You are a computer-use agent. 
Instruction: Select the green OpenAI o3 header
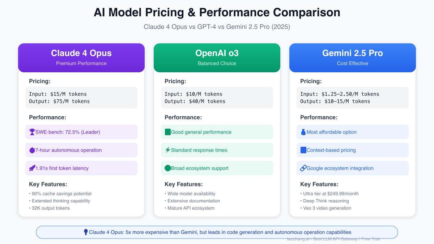pos(217,57)
